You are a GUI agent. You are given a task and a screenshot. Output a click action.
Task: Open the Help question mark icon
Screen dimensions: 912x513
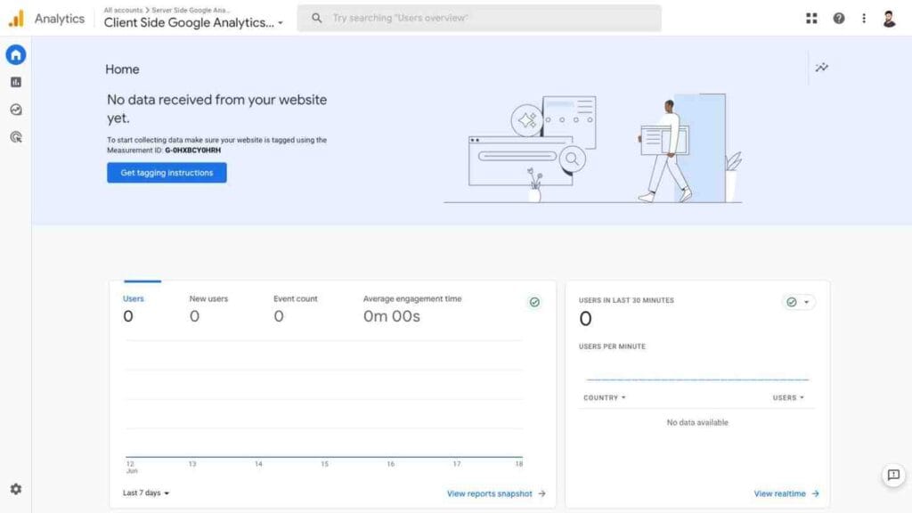pyautogui.click(x=839, y=18)
